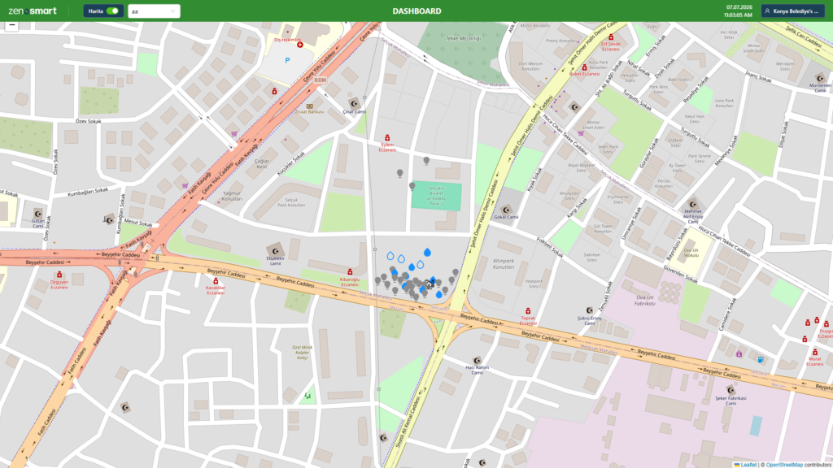Click the Kibaroğlu Eczanesi pharmacy icon
The image size is (833, 468).
(350, 271)
